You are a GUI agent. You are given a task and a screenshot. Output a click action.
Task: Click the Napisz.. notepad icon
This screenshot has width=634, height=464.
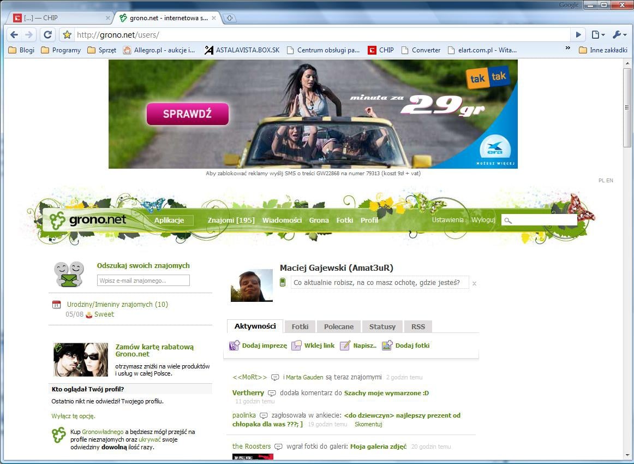coord(345,346)
